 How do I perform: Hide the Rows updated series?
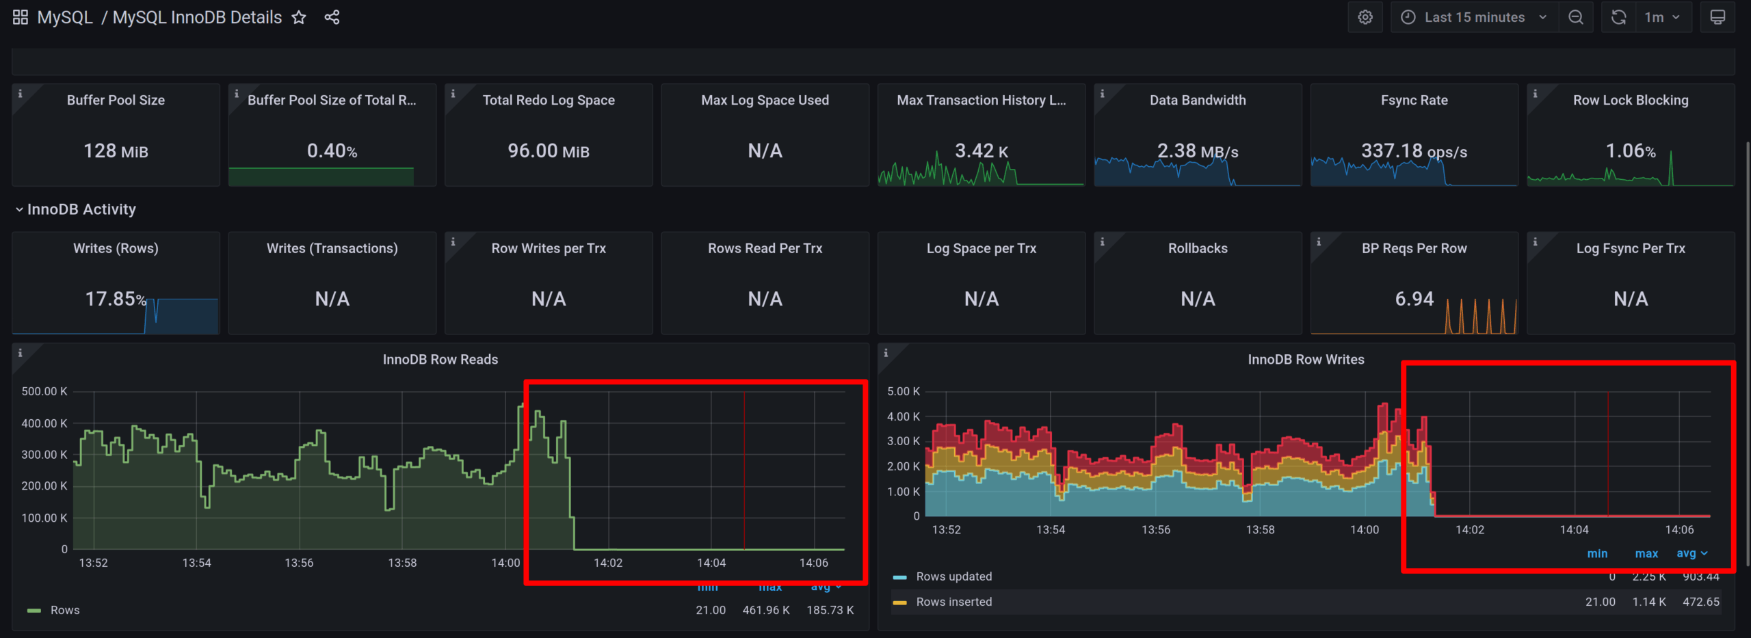[x=954, y=576]
